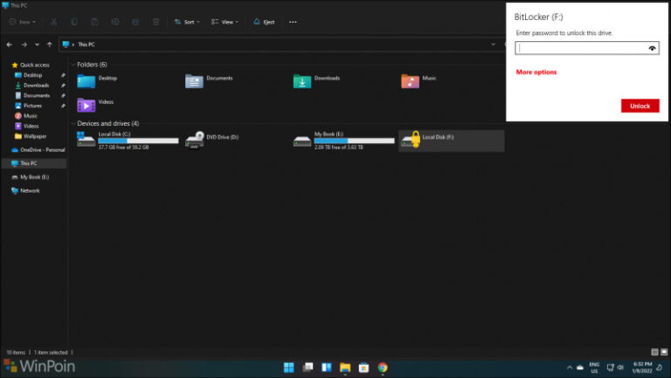
Task: Click Local Disk (C:) storage usage bar
Action: 138,141
